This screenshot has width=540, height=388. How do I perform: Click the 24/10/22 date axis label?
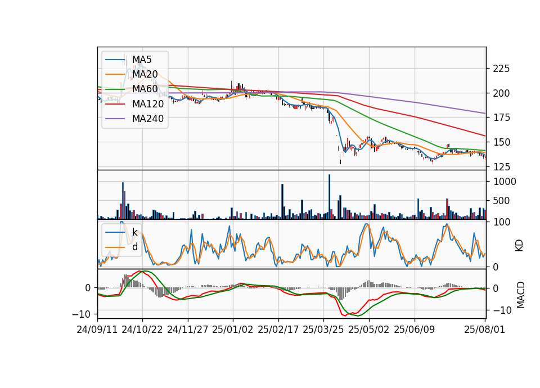[x=142, y=330]
